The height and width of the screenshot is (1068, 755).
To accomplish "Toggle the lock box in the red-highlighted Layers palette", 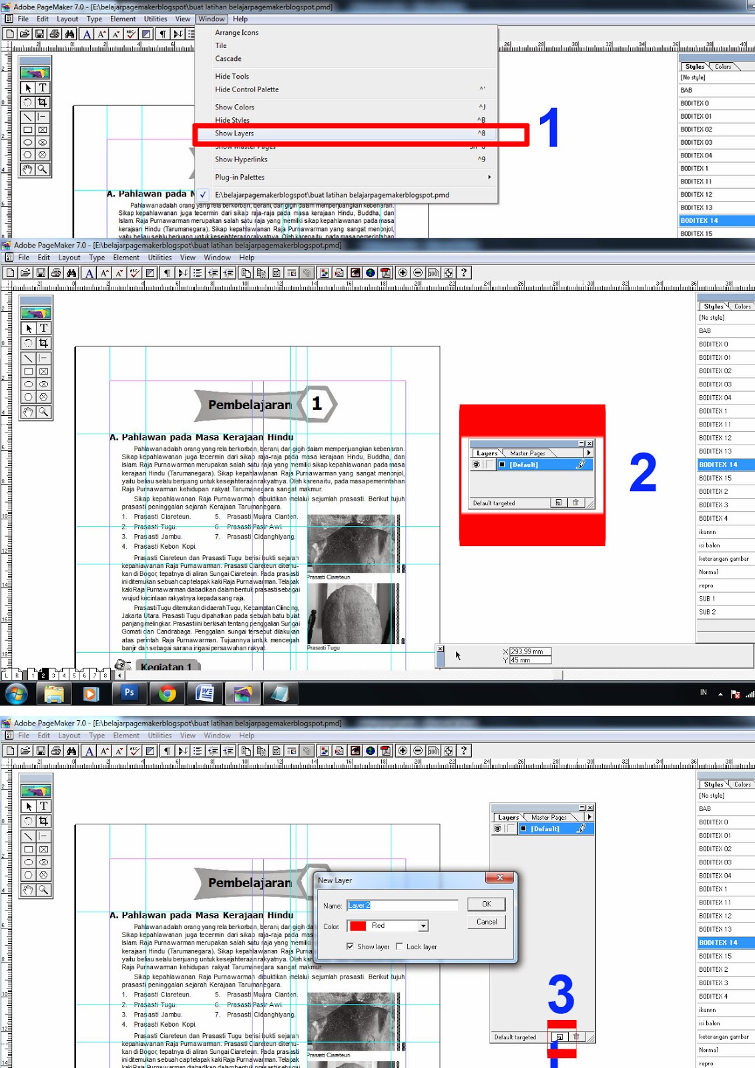I will (489, 465).
